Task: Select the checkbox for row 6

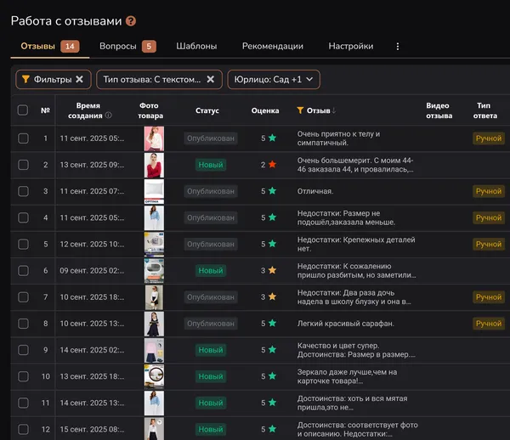Action: (23, 270)
